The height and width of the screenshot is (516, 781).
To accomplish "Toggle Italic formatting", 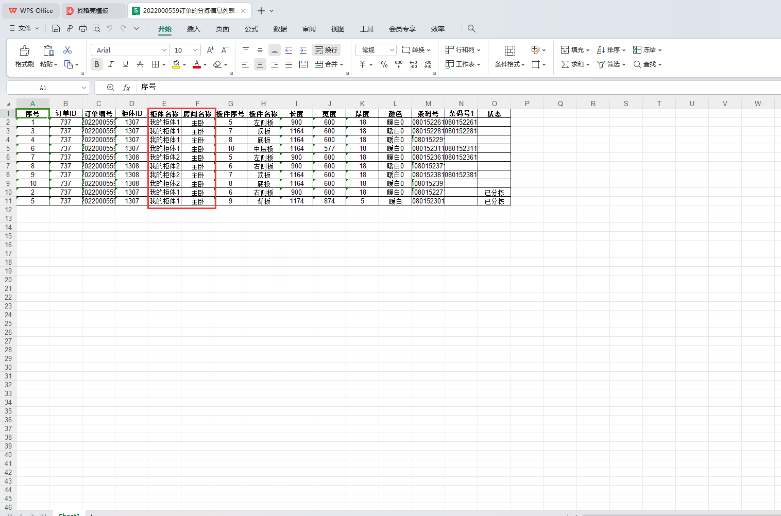I will pyautogui.click(x=111, y=64).
